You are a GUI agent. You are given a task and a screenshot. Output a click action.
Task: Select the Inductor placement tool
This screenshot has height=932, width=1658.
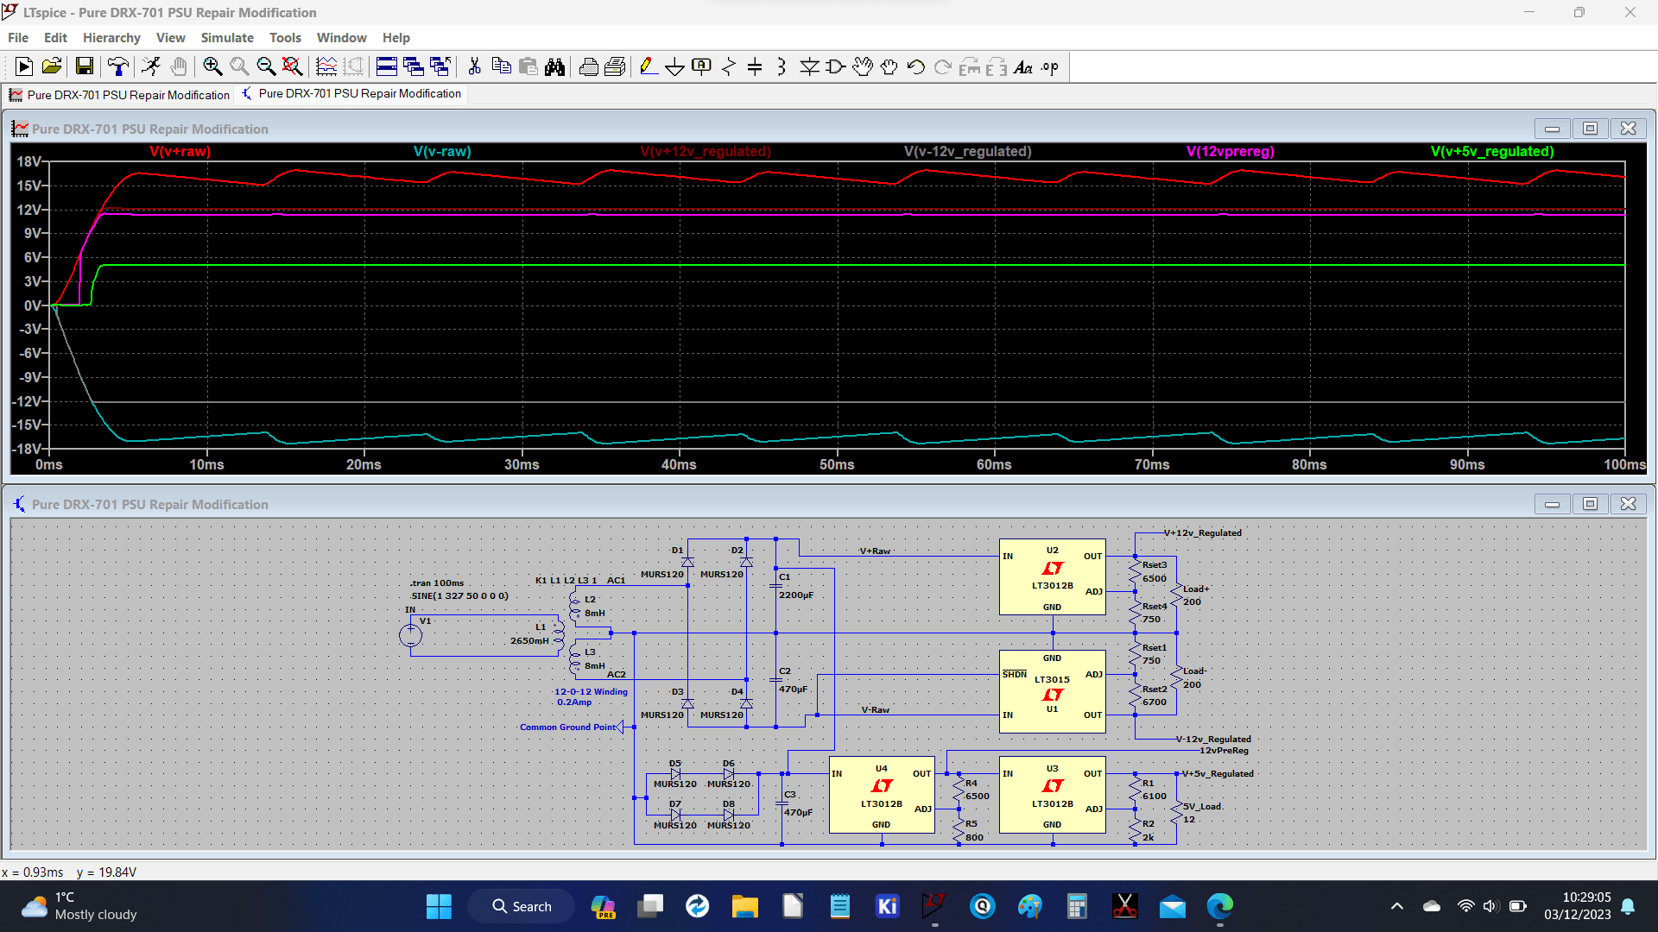point(782,66)
